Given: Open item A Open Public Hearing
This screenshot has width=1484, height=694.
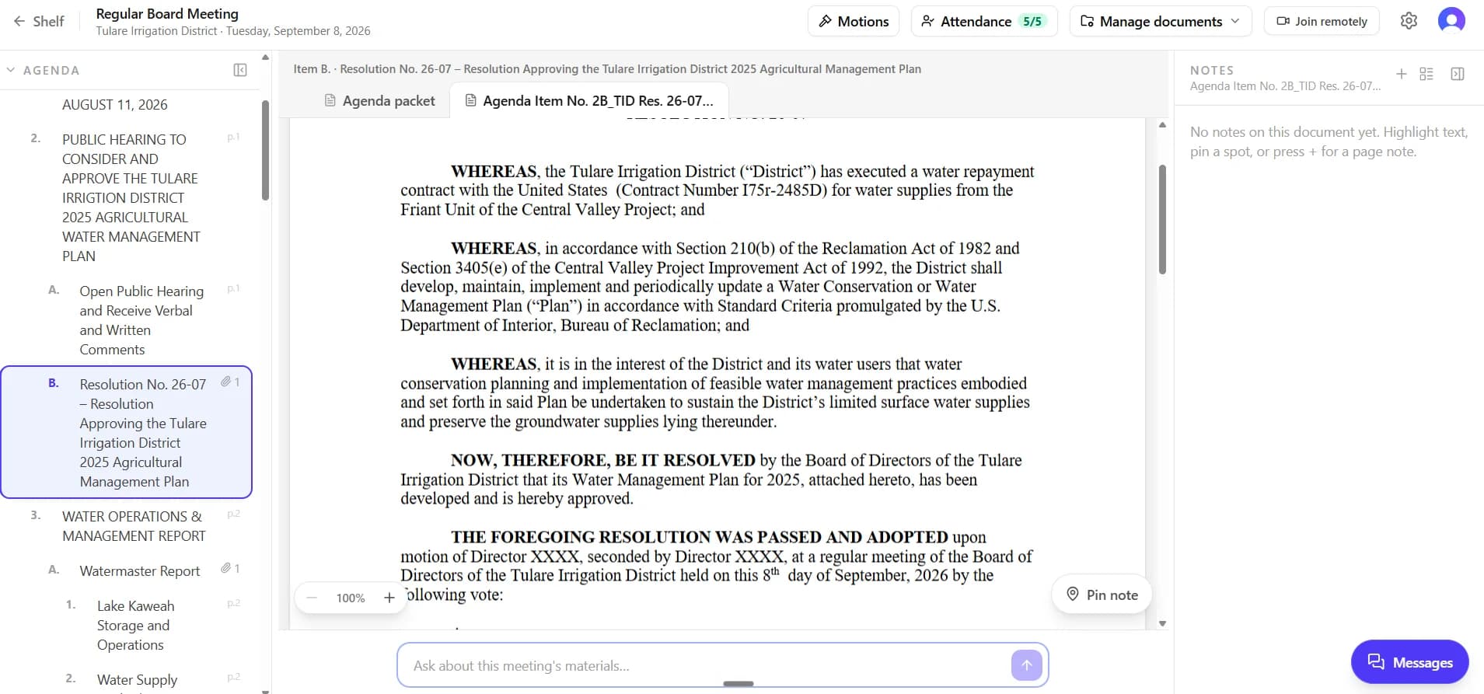Looking at the screenshot, I should click(x=141, y=320).
